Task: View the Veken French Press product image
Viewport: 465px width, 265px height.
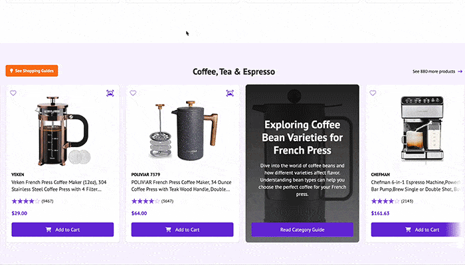Action: (62, 131)
